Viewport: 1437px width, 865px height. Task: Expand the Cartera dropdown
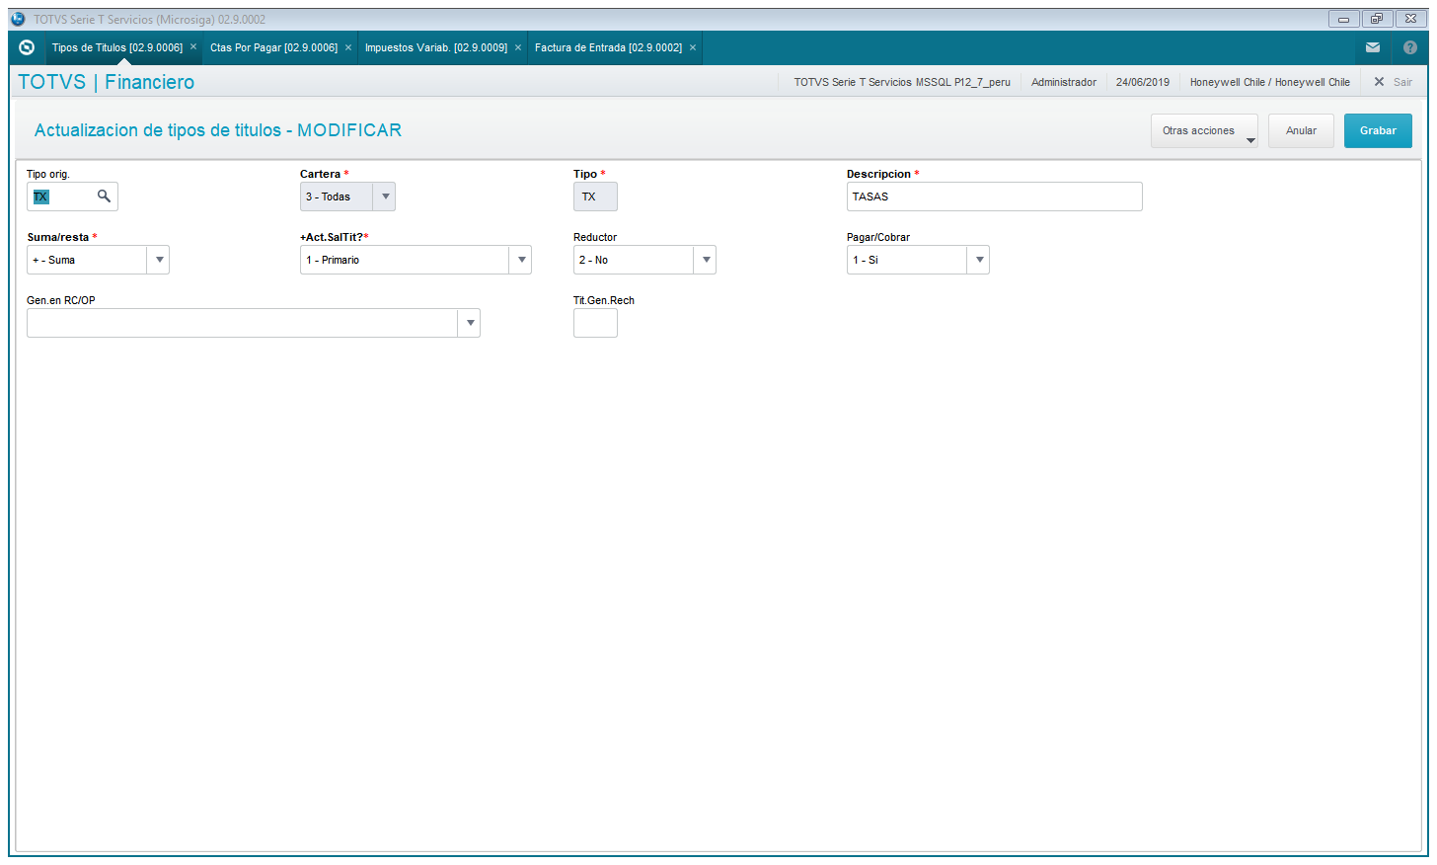coord(385,197)
